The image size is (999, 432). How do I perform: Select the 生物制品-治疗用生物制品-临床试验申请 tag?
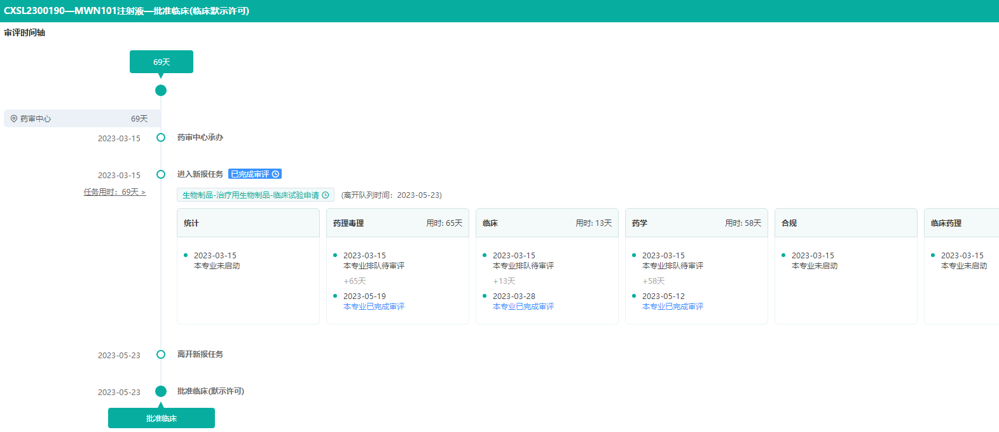[x=251, y=195]
